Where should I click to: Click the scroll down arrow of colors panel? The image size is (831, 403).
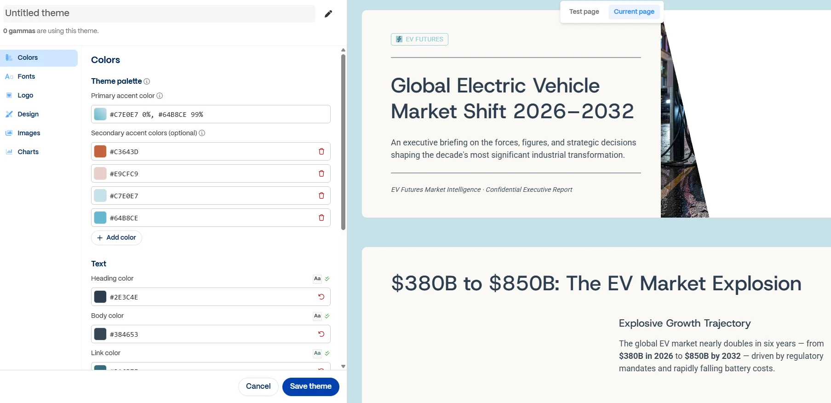pyautogui.click(x=343, y=367)
